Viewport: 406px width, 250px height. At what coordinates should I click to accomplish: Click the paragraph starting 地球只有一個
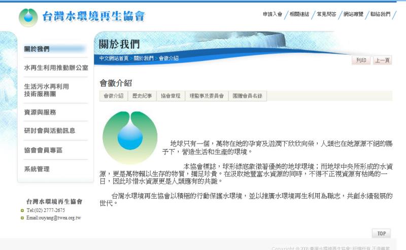point(278,148)
